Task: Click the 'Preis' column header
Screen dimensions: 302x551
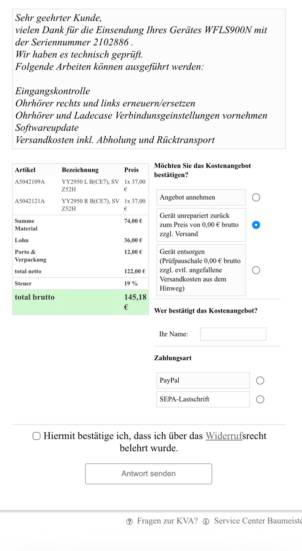Action: [131, 170]
